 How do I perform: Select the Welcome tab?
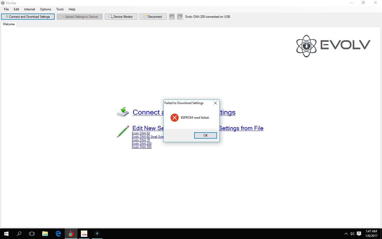pos(9,24)
